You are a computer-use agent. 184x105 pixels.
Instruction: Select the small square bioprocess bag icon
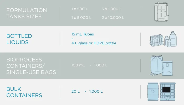click(167, 68)
